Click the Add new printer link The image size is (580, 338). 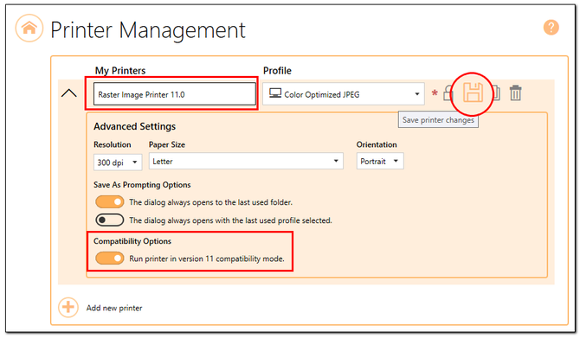114,308
